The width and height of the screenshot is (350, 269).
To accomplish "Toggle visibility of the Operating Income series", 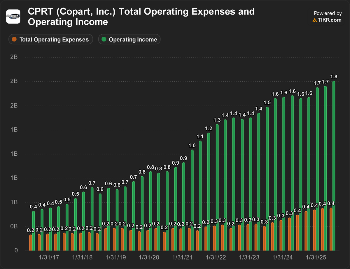I will pos(129,39).
